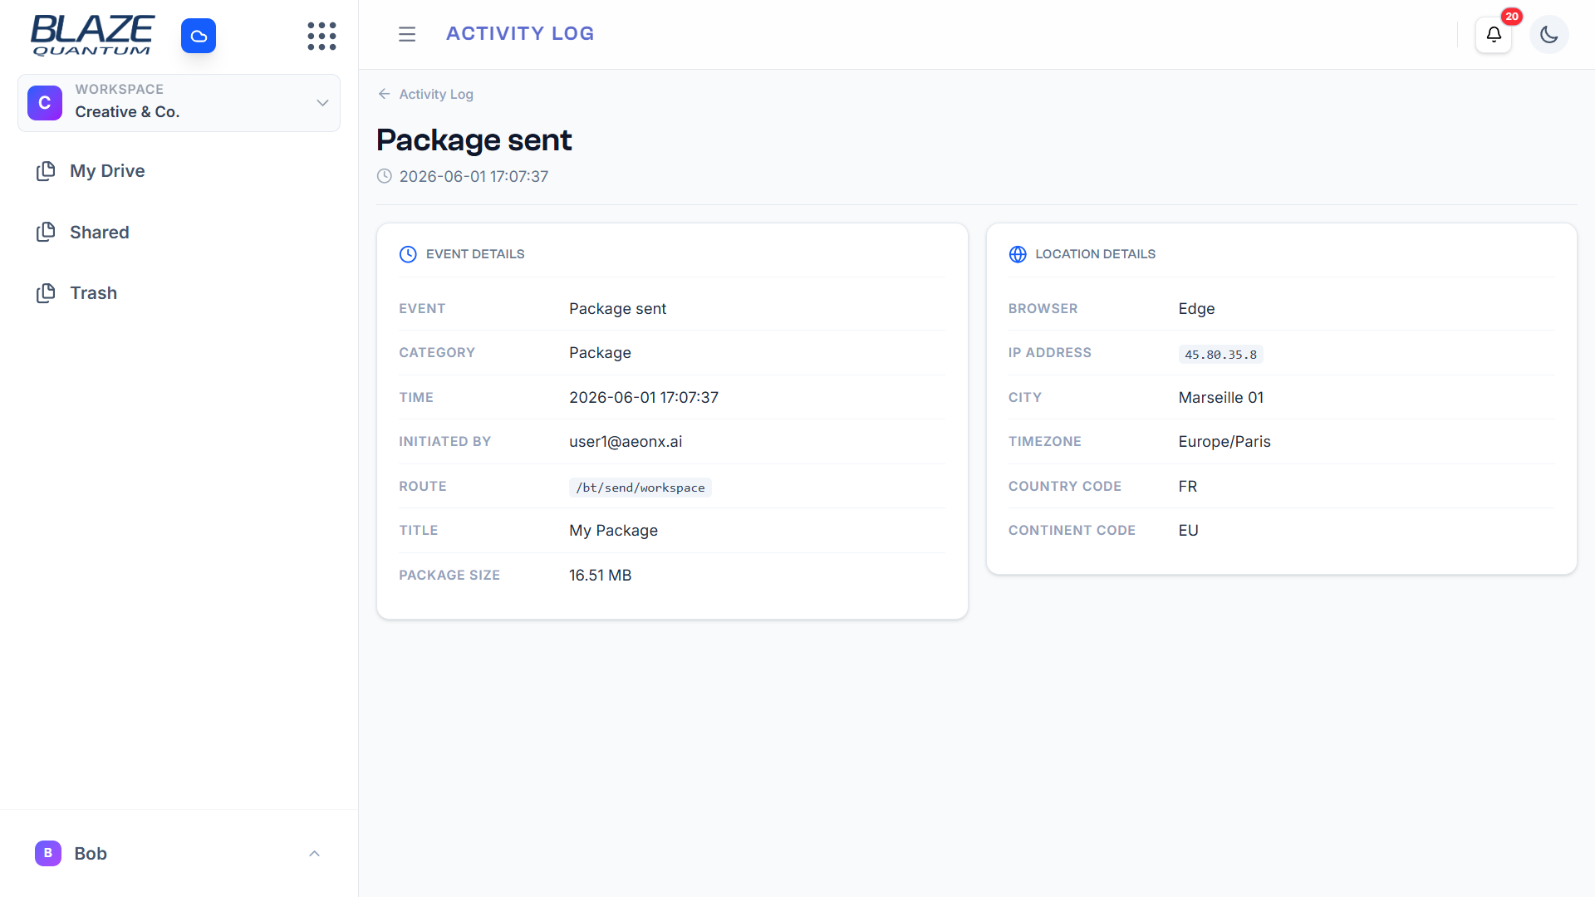This screenshot has width=1595, height=897.
Task: Click the ACTIVITY LOG header title
Action: click(x=520, y=34)
